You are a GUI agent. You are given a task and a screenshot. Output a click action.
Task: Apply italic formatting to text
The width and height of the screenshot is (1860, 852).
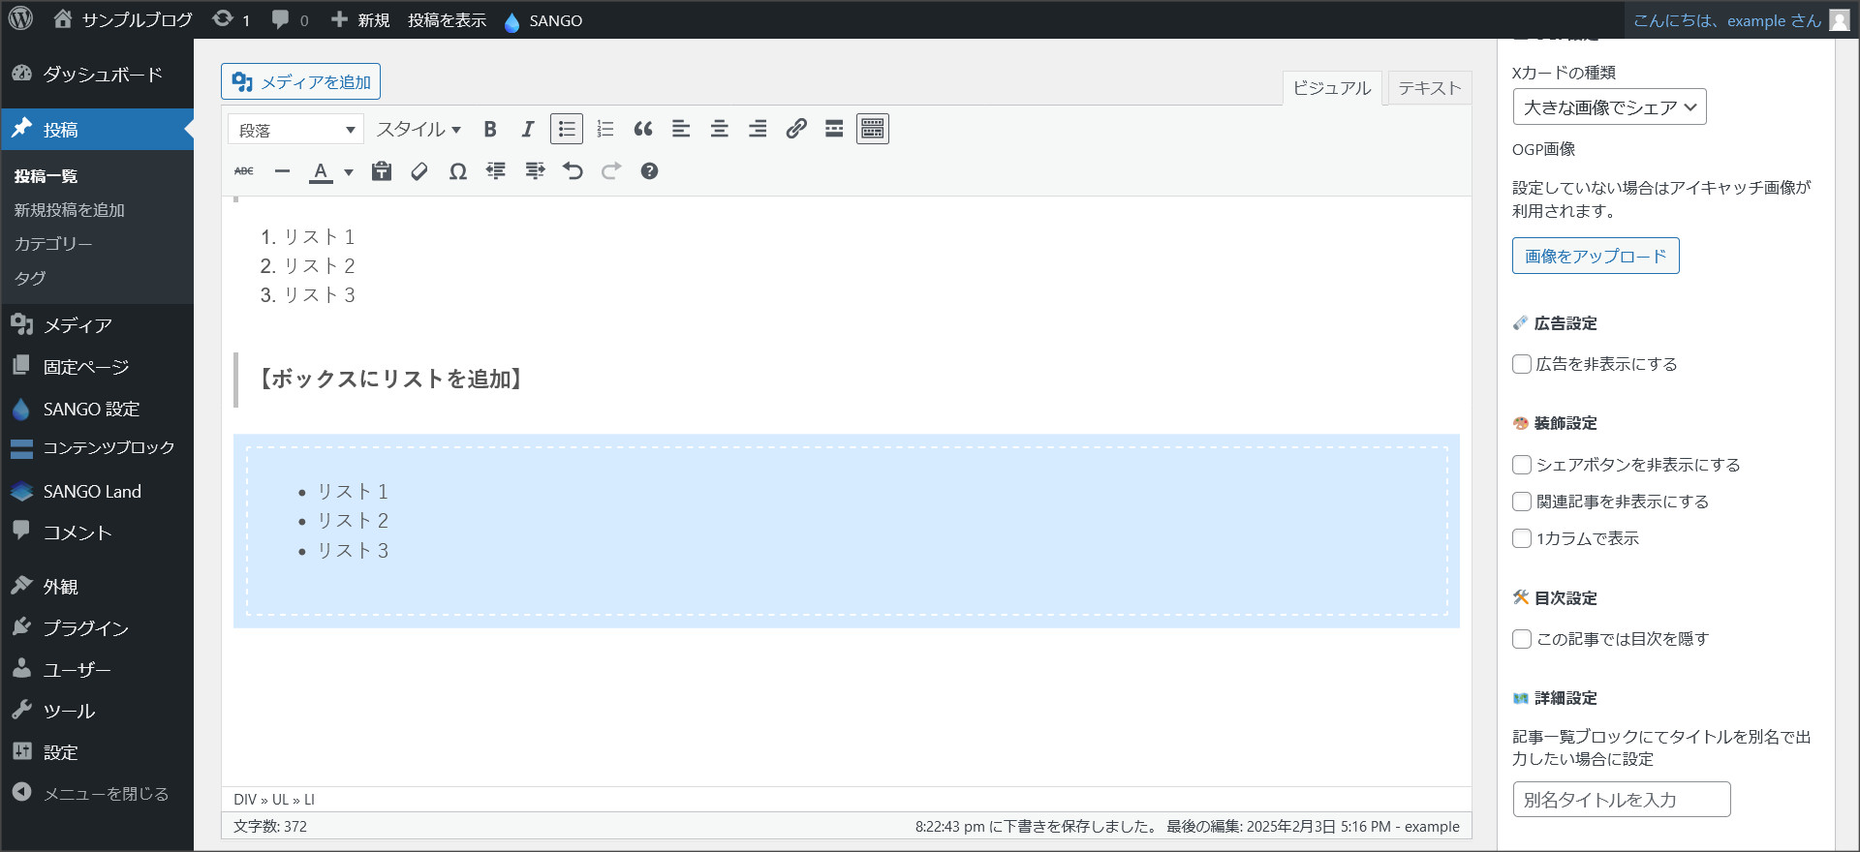tap(528, 129)
